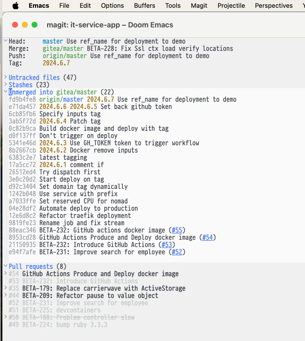305x341 pixels.
Task: Select commit 3ab5f72d Patch tag
Action: pyautogui.click(x=55, y=121)
